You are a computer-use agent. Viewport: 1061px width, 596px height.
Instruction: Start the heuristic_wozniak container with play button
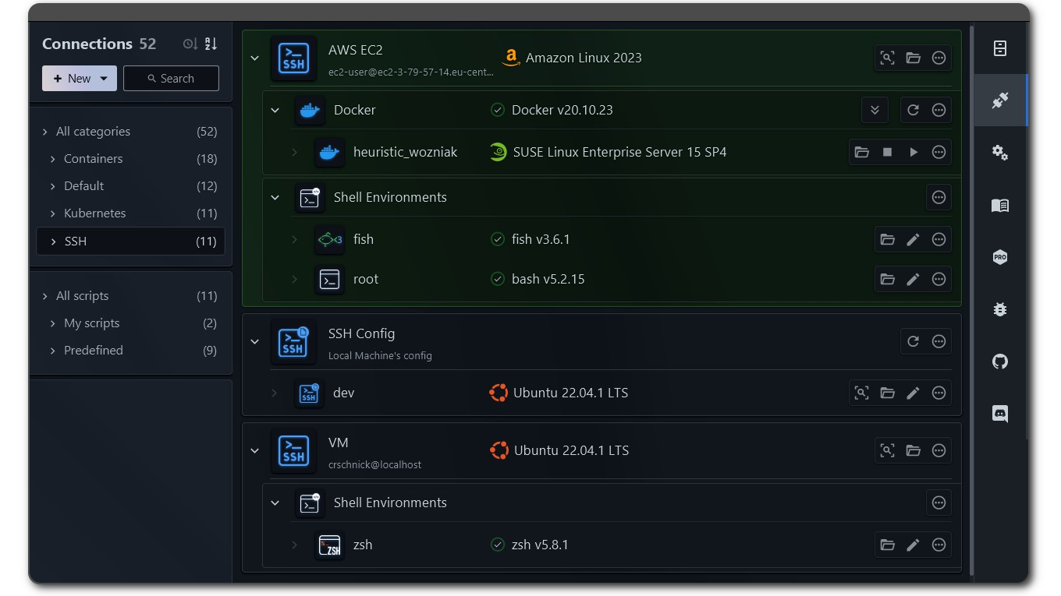913,152
